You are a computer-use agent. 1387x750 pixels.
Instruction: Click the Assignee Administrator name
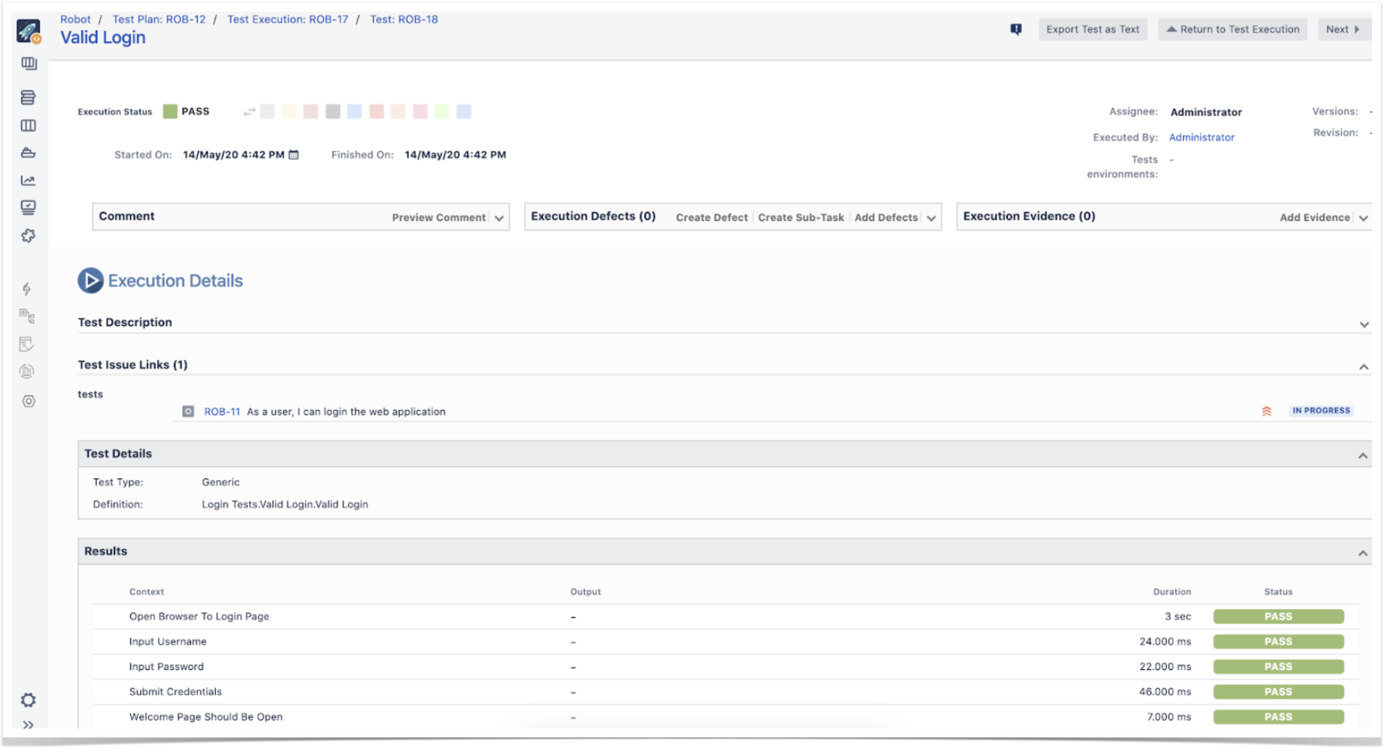point(1206,112)
